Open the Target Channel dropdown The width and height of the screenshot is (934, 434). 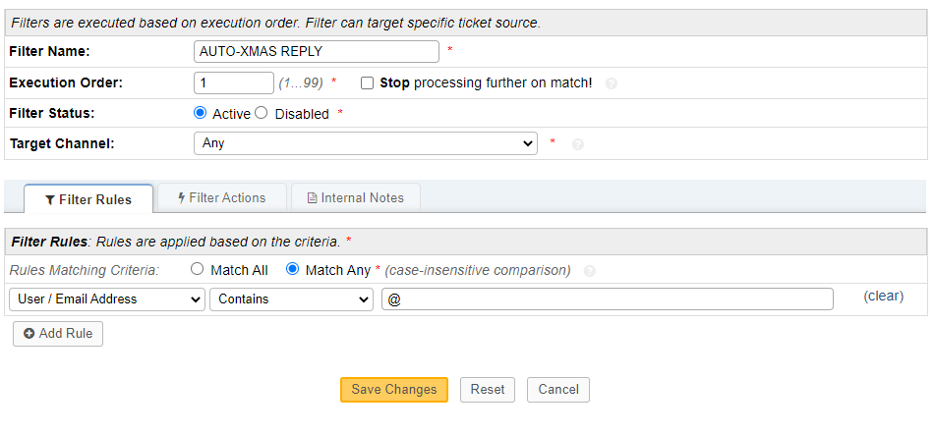366,143
